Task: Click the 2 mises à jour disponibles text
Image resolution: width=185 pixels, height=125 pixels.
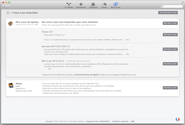Action: (x=25, y=13)
